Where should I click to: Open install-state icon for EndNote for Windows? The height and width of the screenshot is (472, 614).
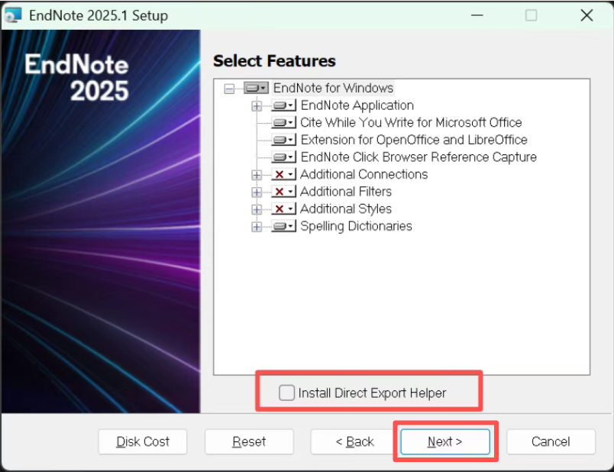pos(256,88)
